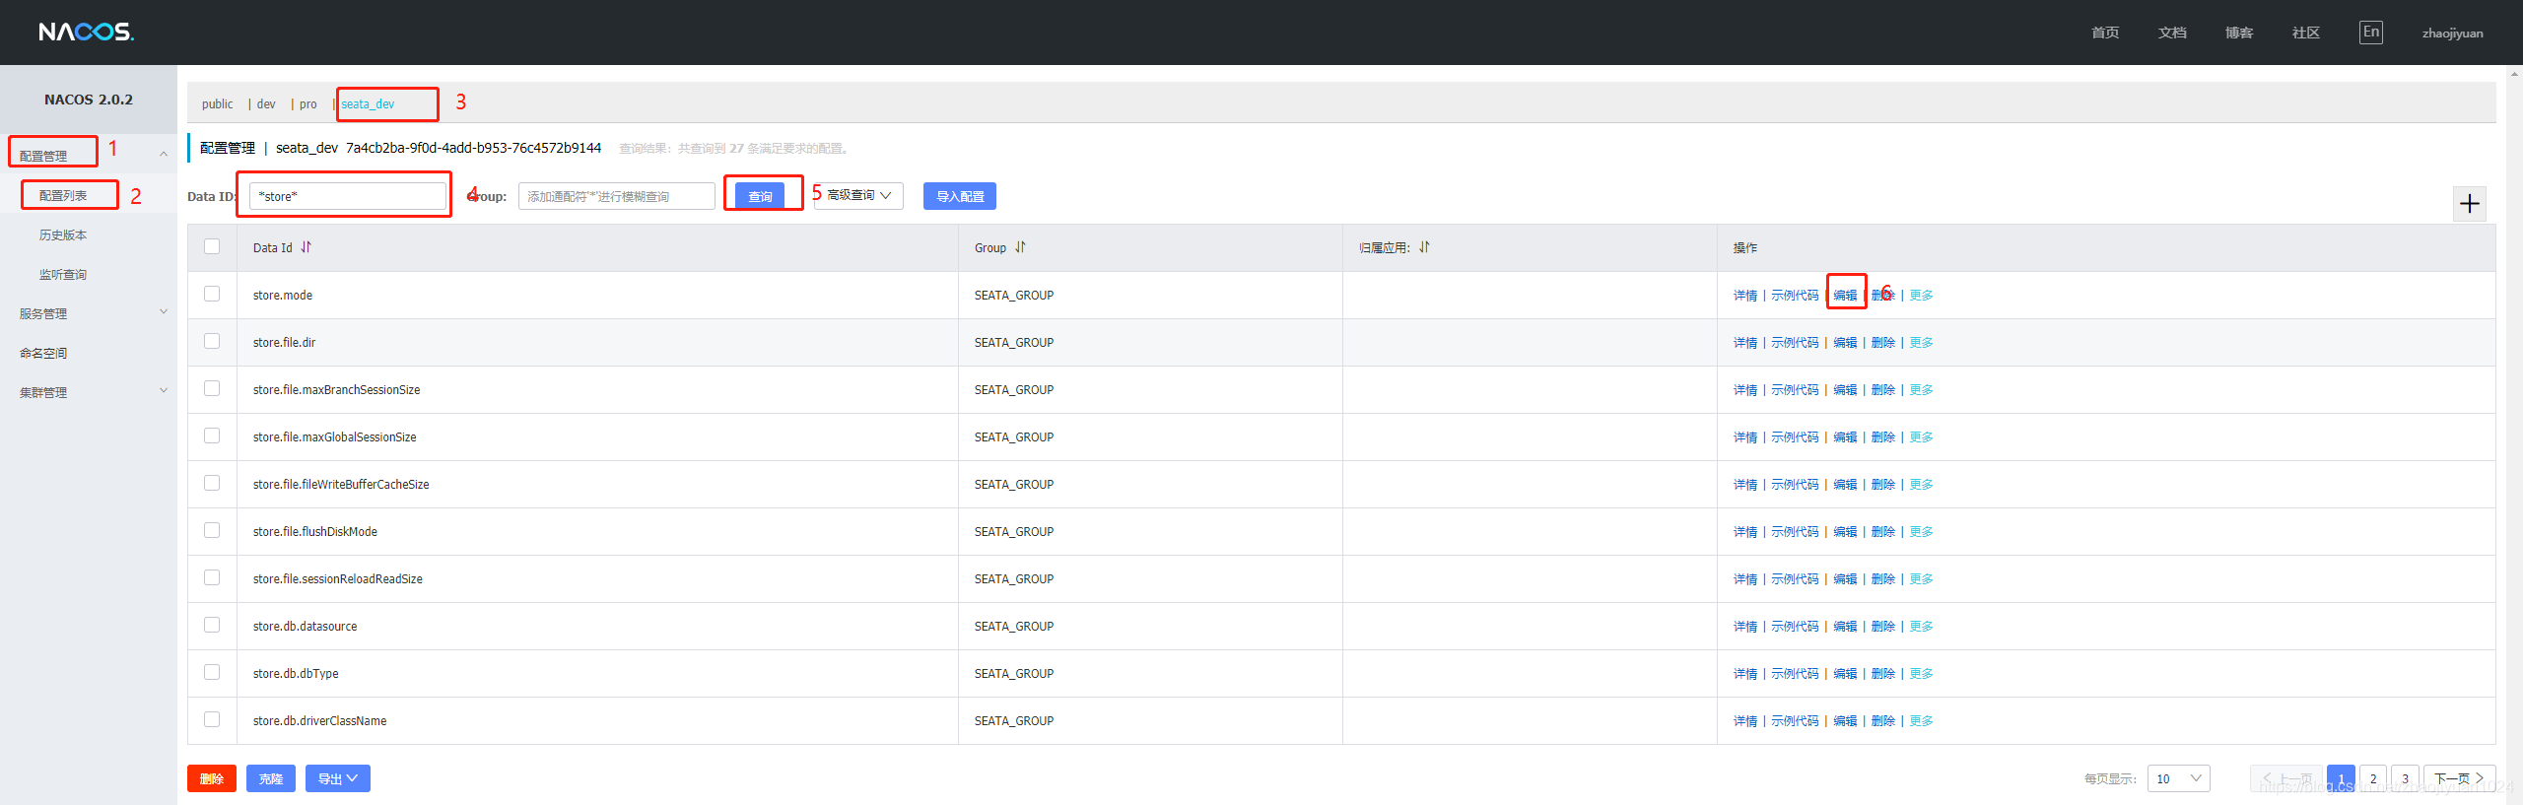Open 监听查询 in sidebar

click(x=63, y=274)
